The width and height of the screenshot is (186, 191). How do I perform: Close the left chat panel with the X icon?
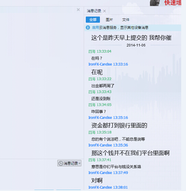point(78,10)
